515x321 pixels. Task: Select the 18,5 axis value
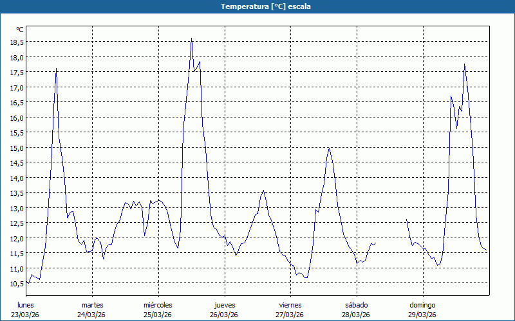click(17, 42)
